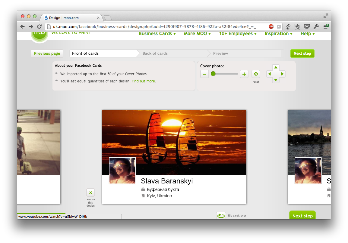348x243 pixels.
Task: Expand the 10+ Employees menu
Action: coord(238,34)
